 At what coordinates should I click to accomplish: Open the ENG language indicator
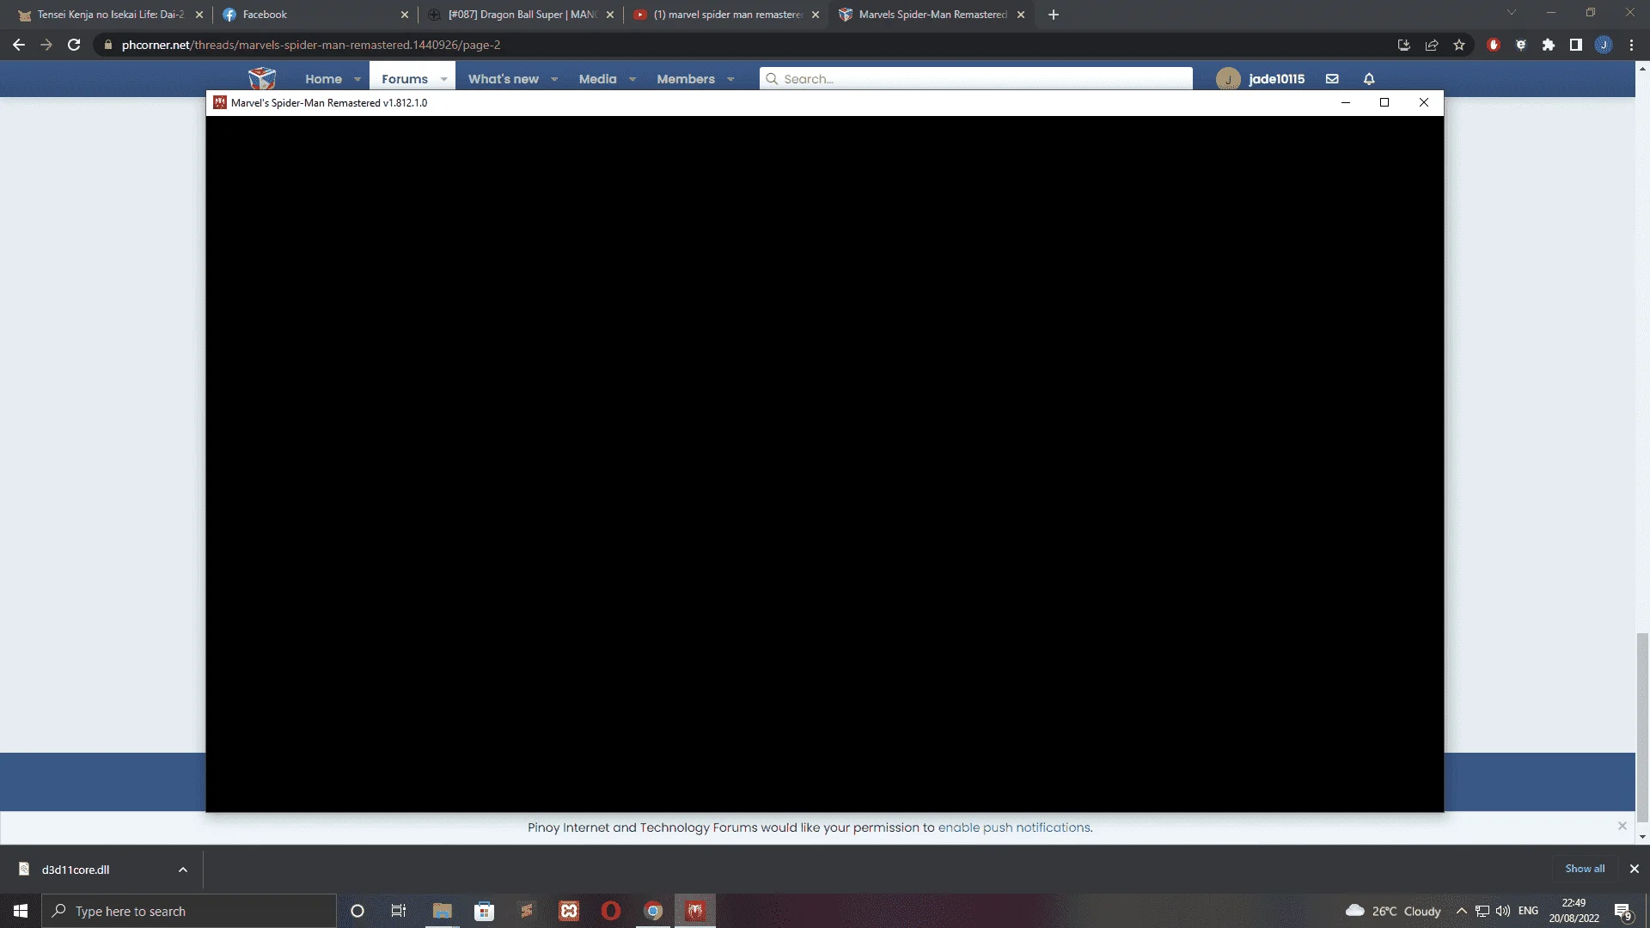1528,911
